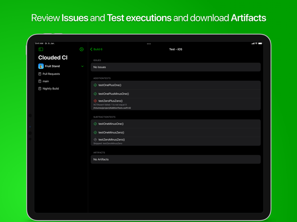The height and width of the screenshot is (222, 297).
Task: Click the Skipped: testZeroMinusZero note
Action: click(108, 143)
